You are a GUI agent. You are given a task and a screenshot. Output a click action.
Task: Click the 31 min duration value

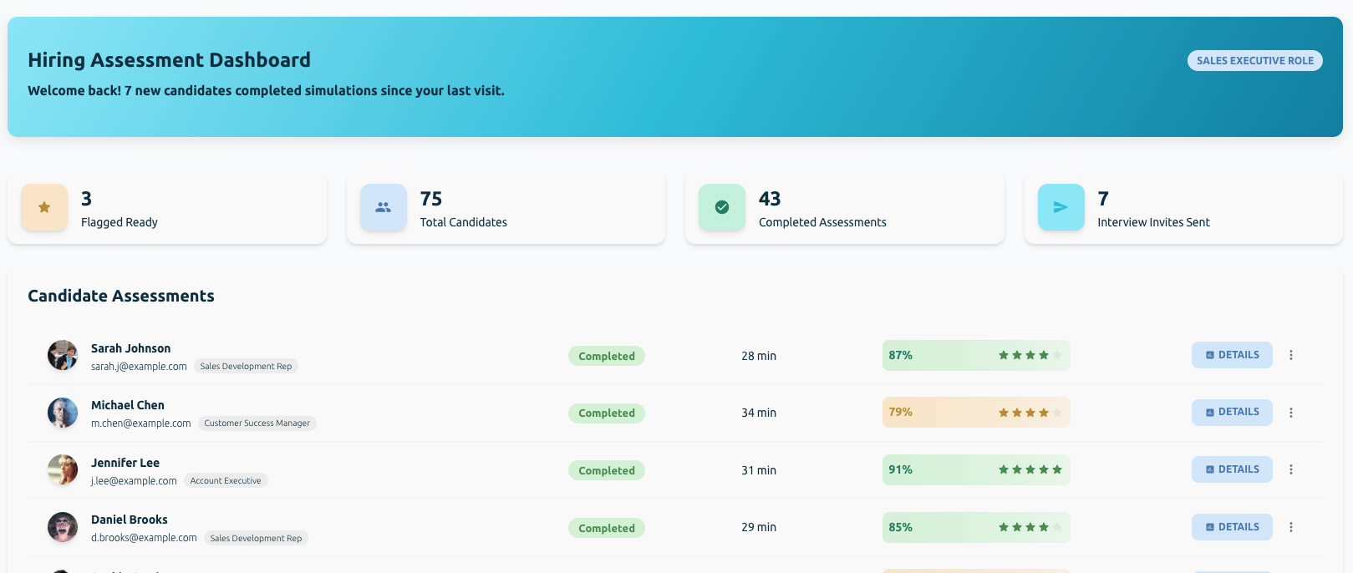click(759, 470)
